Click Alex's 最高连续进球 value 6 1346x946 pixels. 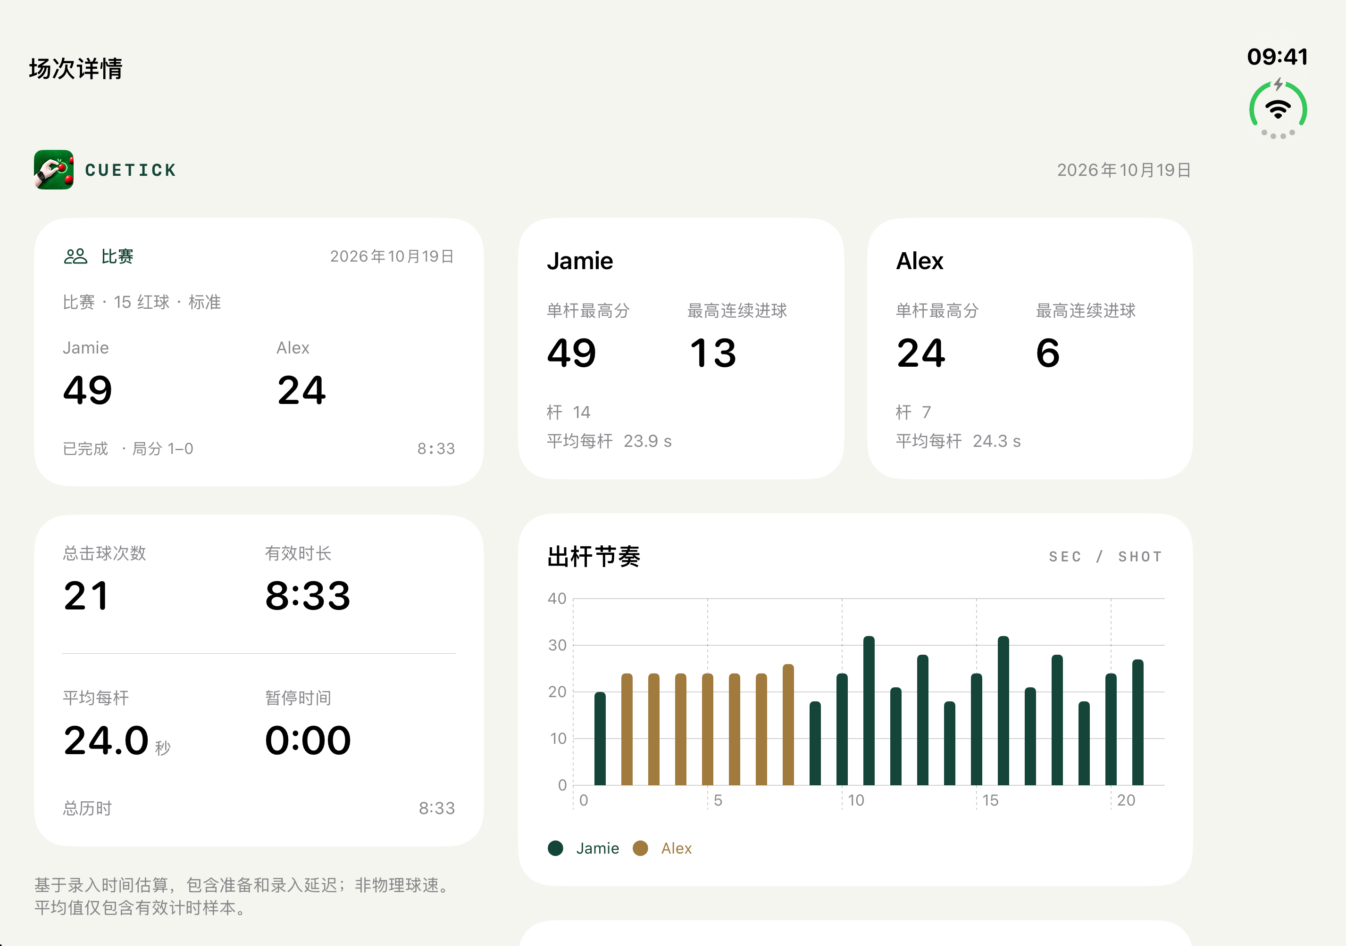click(x=1048, y=353)
